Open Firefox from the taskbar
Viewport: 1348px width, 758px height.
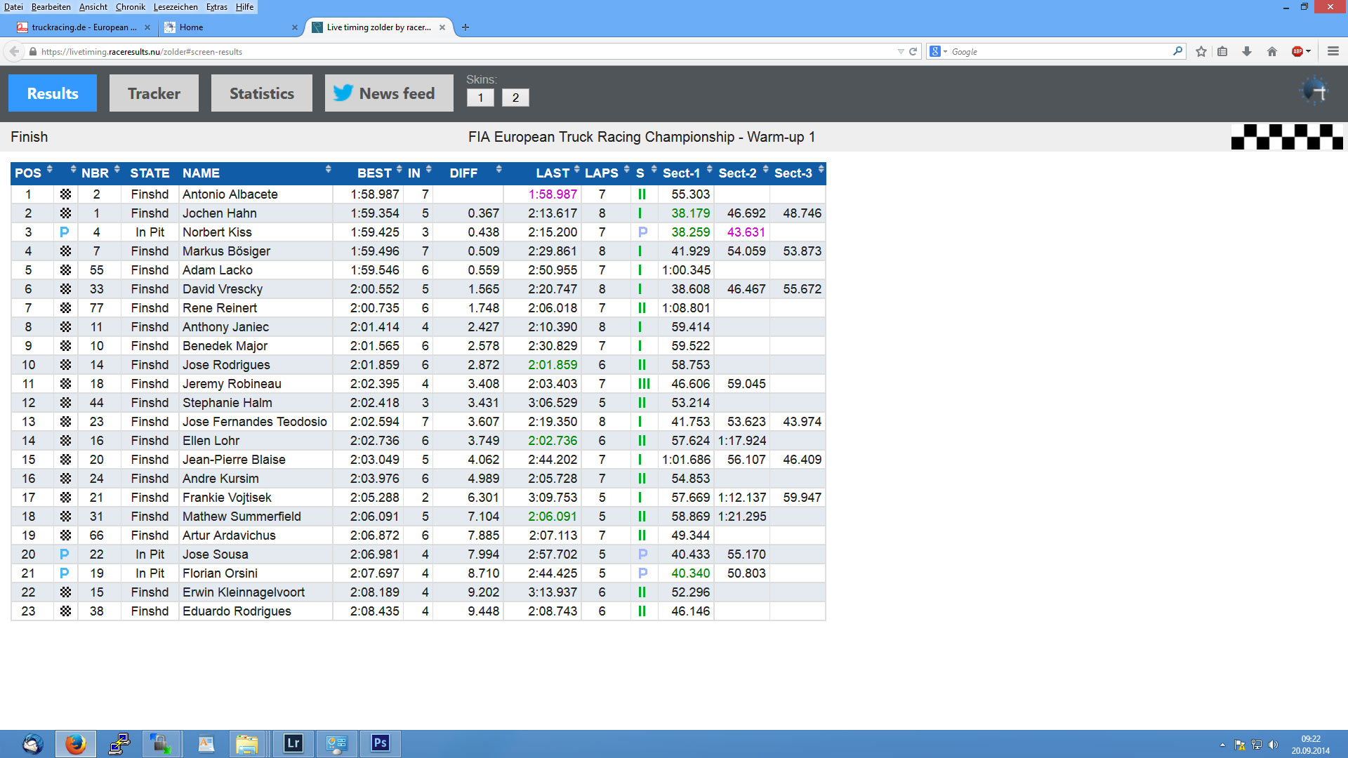point(75,744)
